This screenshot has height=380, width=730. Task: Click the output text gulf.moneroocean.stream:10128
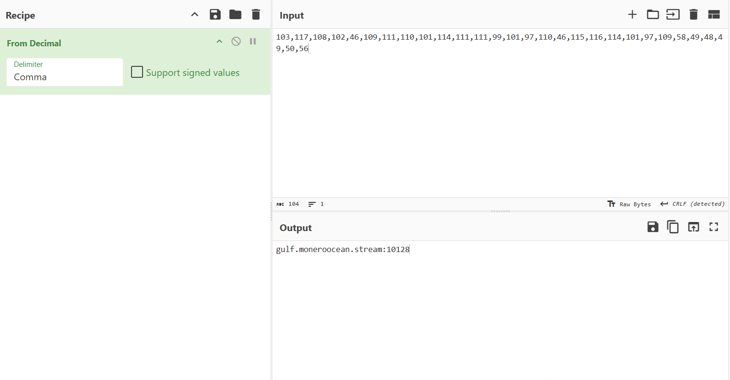pos(343,249)
